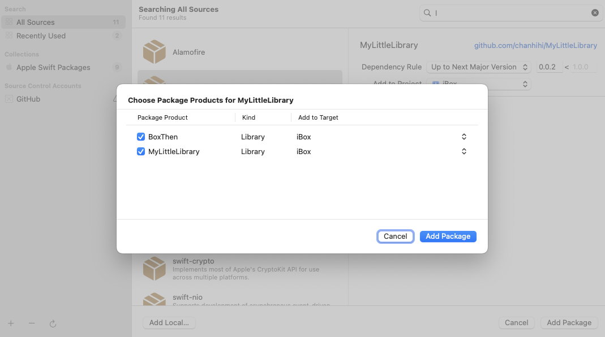The image size is (605, 337).
Task: Uncheck the BoxThen package product checkbox
Action: 141,137
